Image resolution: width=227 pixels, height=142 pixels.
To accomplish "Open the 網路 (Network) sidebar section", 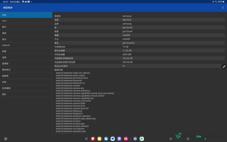I will (26, 33).
